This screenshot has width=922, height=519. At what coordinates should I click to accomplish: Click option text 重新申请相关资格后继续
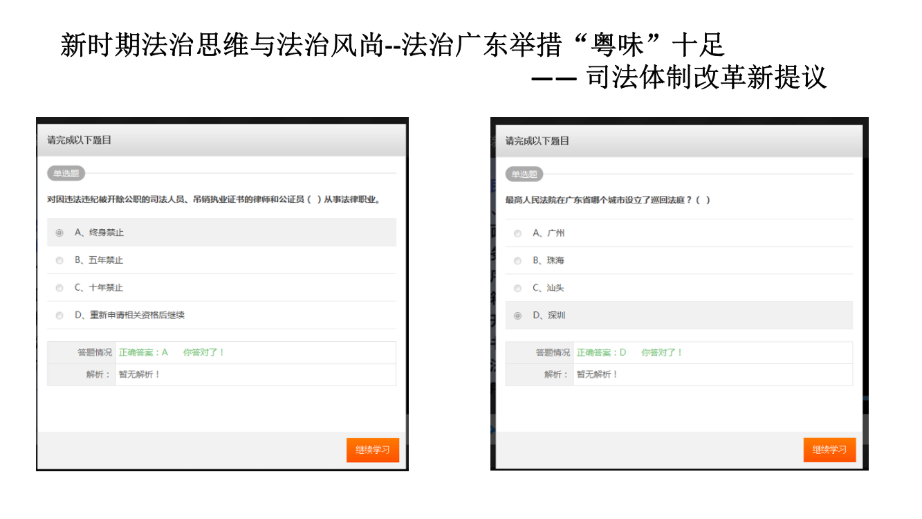(x=137, y=316)
